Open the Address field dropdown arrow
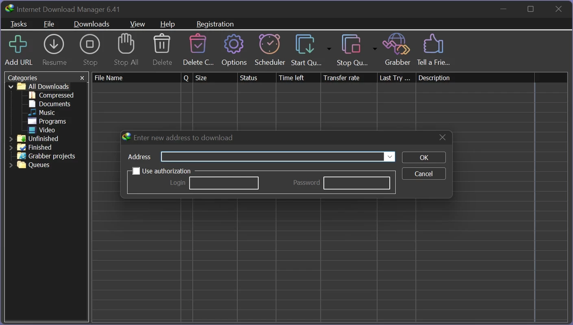This screenshot has height=325, width=573. coord(389,157)
